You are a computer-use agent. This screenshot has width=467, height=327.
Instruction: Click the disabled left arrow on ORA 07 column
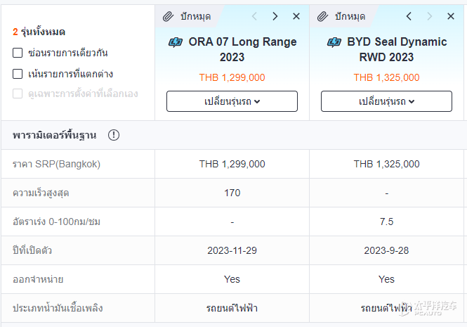[254, 16]
